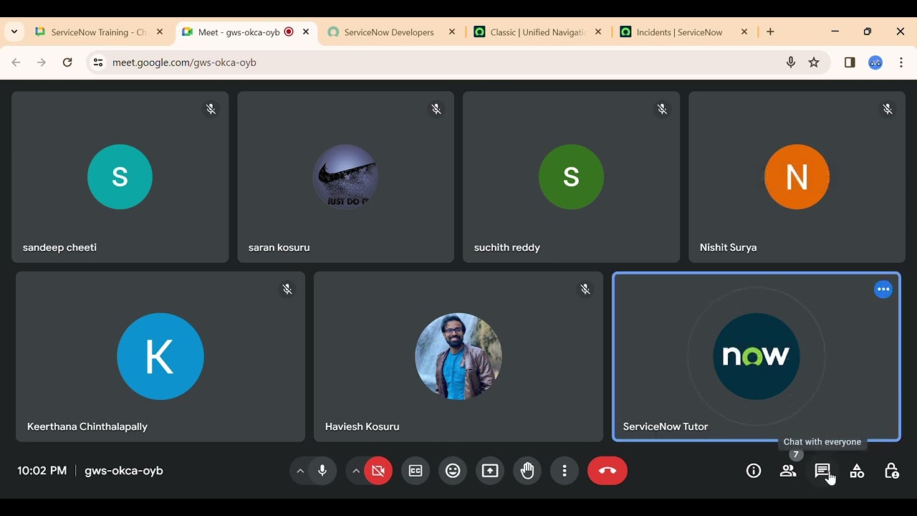
Task: Click muted mic icon on Haviesh Kosuru tile
Action: [x=585, y=289]
